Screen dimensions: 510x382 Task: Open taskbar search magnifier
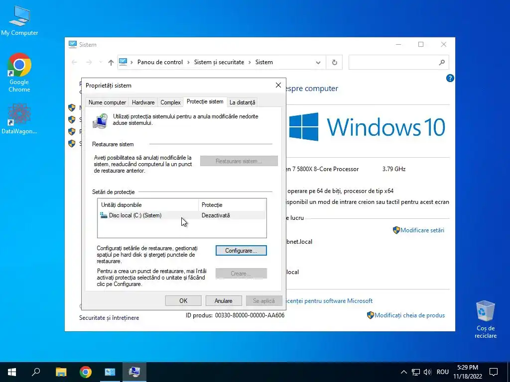[36, 372]
